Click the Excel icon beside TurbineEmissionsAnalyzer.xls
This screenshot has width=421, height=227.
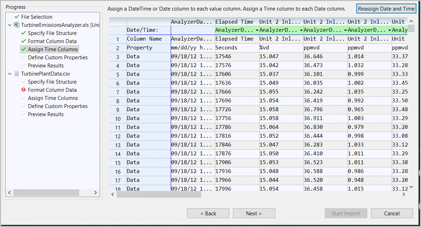coord(16,25)
